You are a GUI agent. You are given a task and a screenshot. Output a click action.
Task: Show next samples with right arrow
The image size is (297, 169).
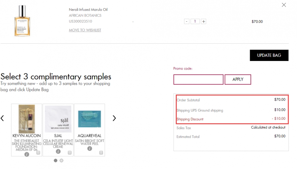(114, 118)
